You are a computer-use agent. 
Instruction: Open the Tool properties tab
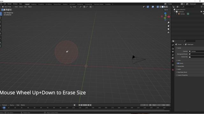pos(173,45)
